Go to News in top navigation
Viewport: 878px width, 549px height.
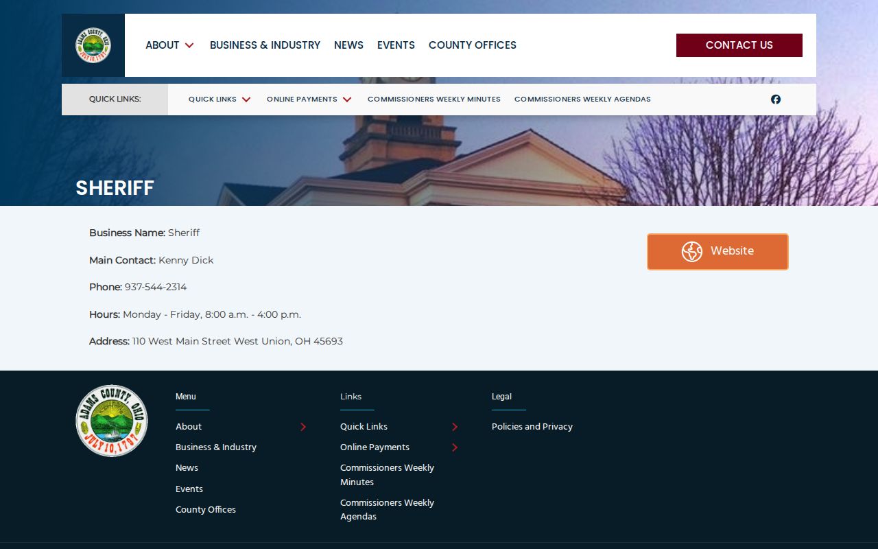coord(348,45)
